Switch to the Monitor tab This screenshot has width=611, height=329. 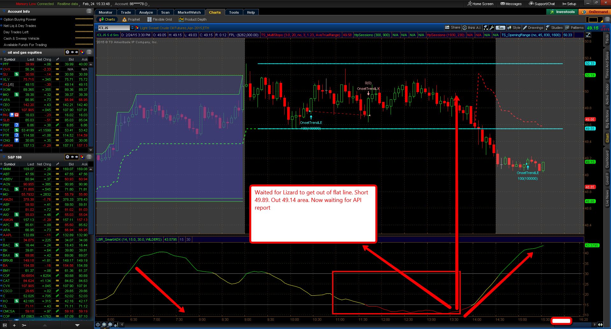[x=105, y=12]
